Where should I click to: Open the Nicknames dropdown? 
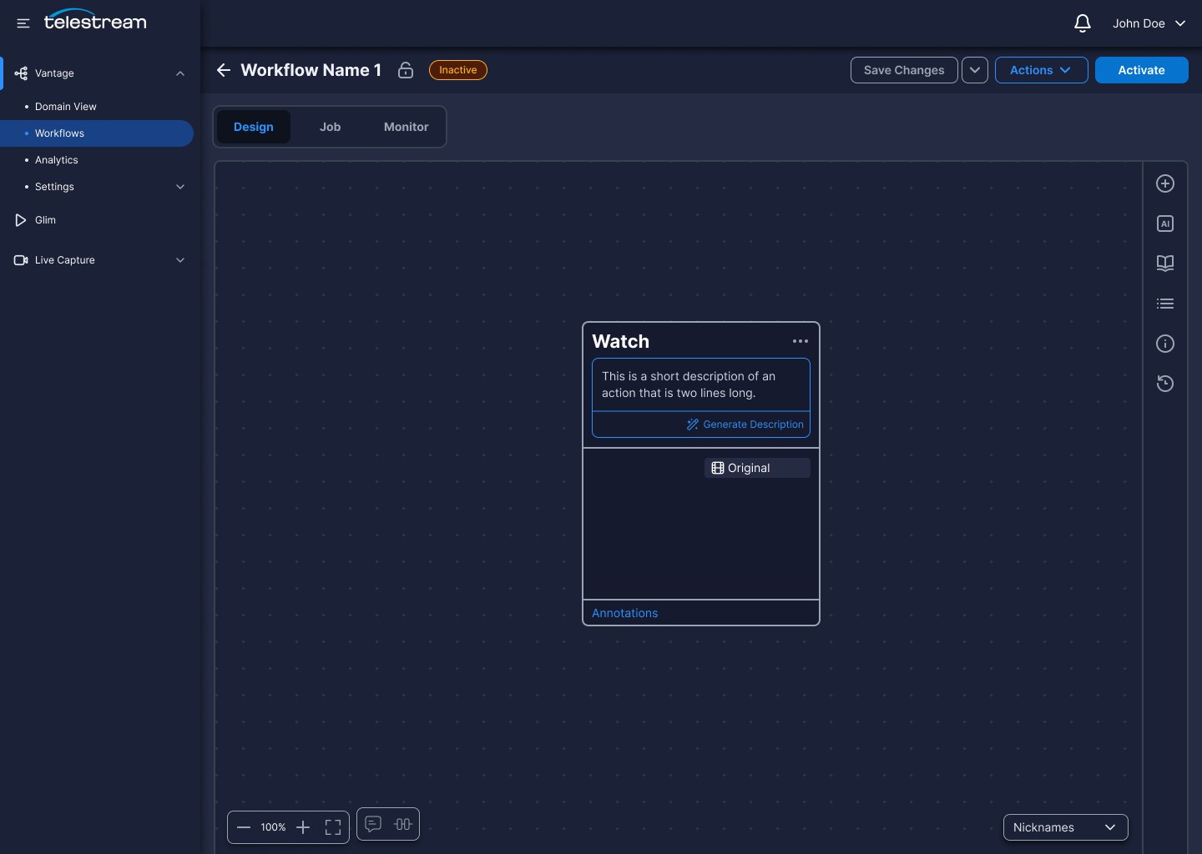1065,827
